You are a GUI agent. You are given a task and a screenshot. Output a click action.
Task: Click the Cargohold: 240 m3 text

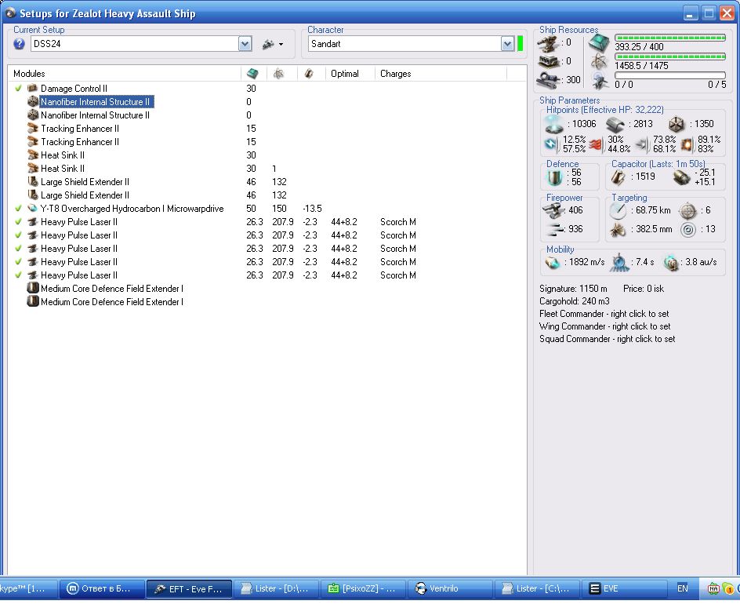[x=575, y=301]
